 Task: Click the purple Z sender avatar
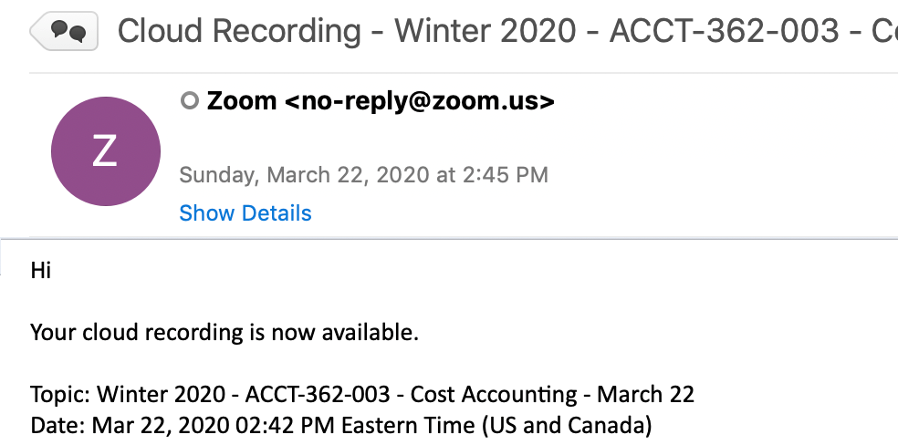tap(105, 151)
